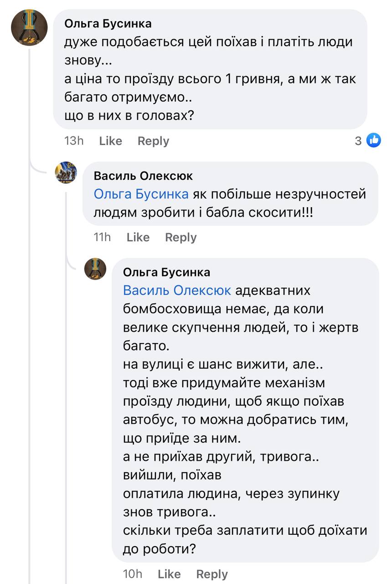Click the blue Василь Олексюк mention link

tap(177, 291)
